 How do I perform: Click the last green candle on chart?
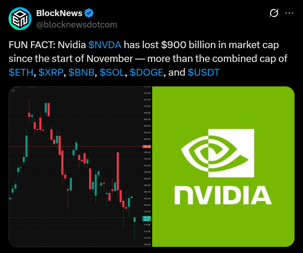coord(134,220)
